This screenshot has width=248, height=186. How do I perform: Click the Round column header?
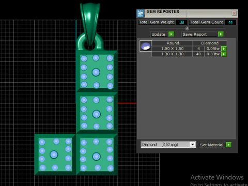point(173,43)
